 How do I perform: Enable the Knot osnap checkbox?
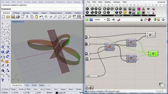pos(67,89)
